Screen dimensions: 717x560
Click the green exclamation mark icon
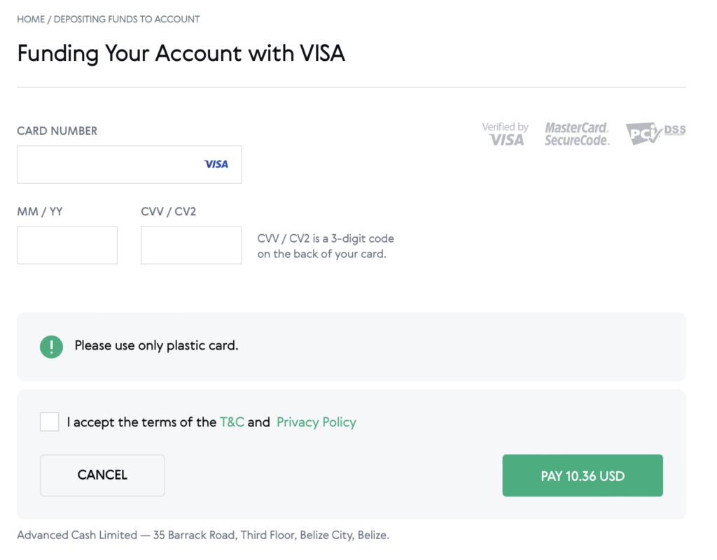(x=51, y=346)
